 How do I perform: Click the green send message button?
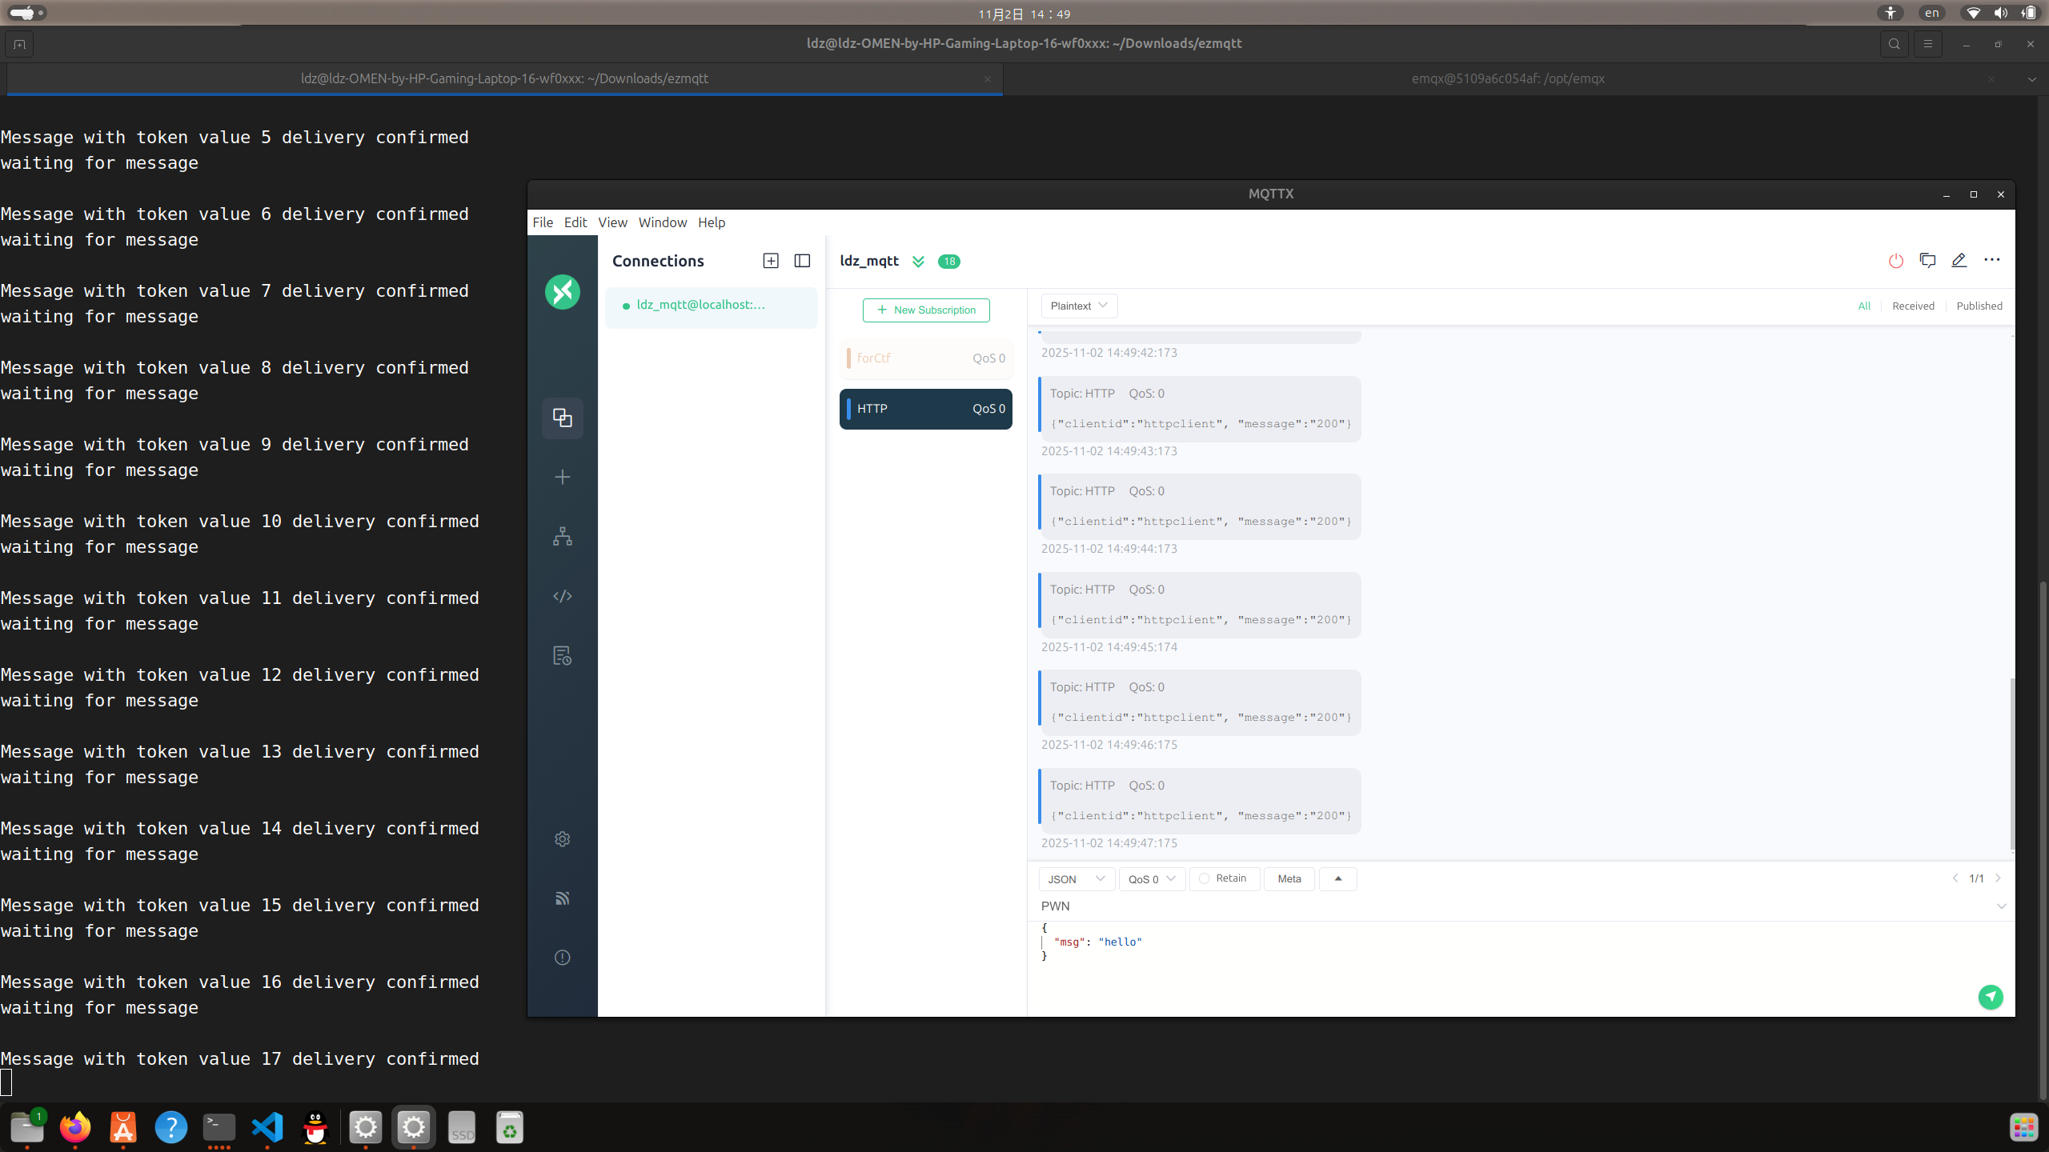(x=1990, y=997)
